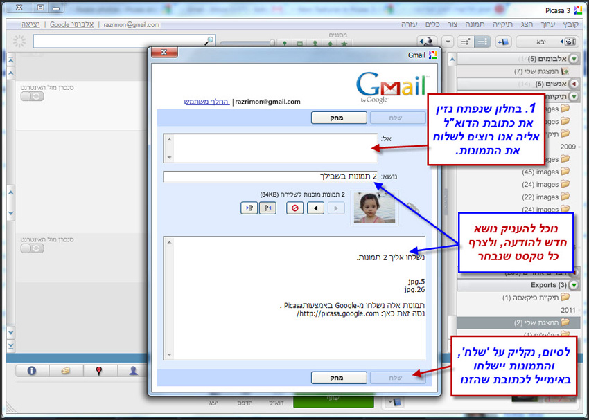Switch the library to tree view
The image size is (589, 420).
[x=466, y=42]
